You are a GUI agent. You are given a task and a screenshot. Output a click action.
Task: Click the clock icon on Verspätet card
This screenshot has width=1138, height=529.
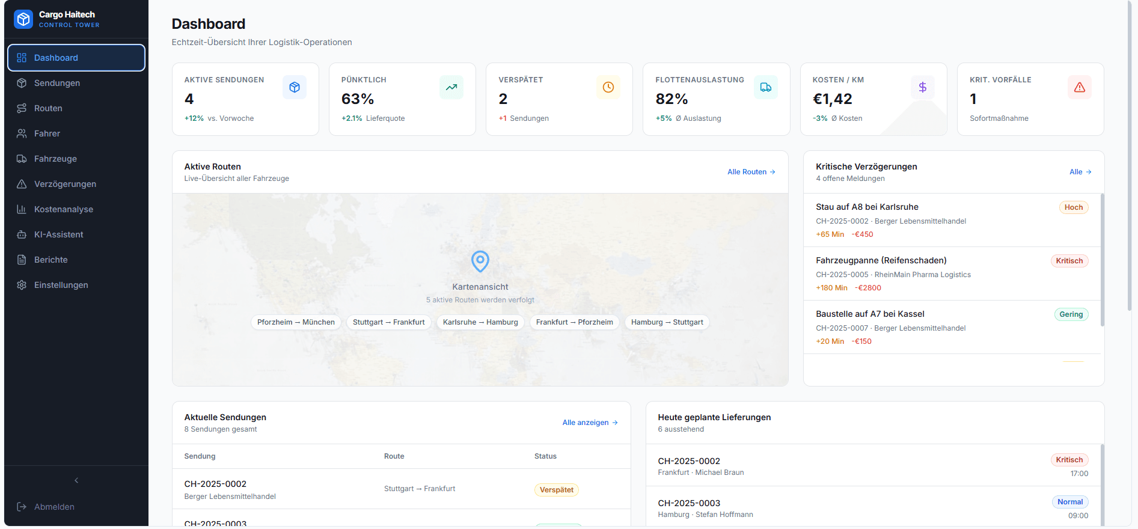coord(608,87)
